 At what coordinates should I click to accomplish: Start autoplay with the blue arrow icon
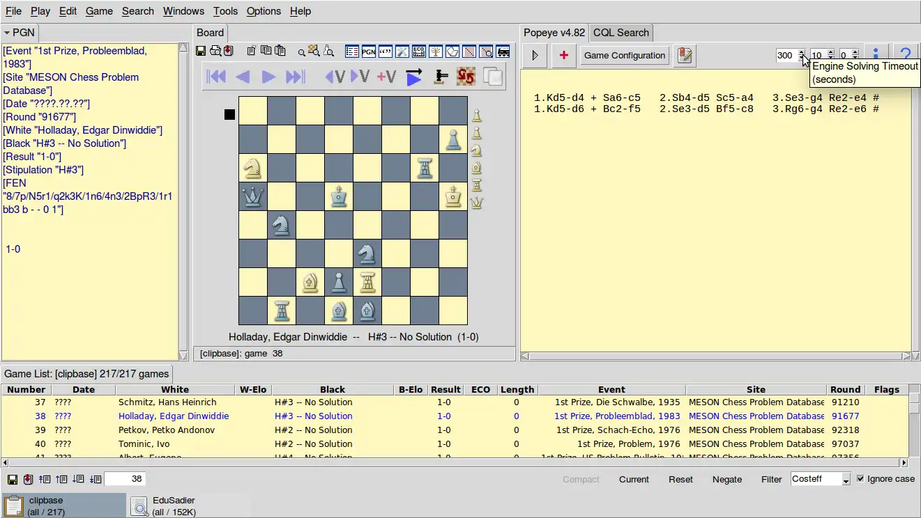click(413, 77)
